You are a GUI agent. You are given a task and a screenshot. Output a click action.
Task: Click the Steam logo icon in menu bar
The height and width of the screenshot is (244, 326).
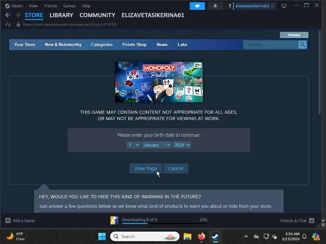7,6
